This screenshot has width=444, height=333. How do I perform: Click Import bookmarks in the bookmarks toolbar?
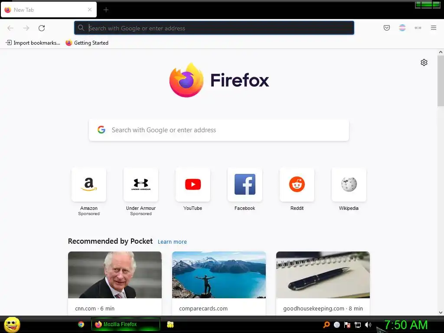[33, 43]
